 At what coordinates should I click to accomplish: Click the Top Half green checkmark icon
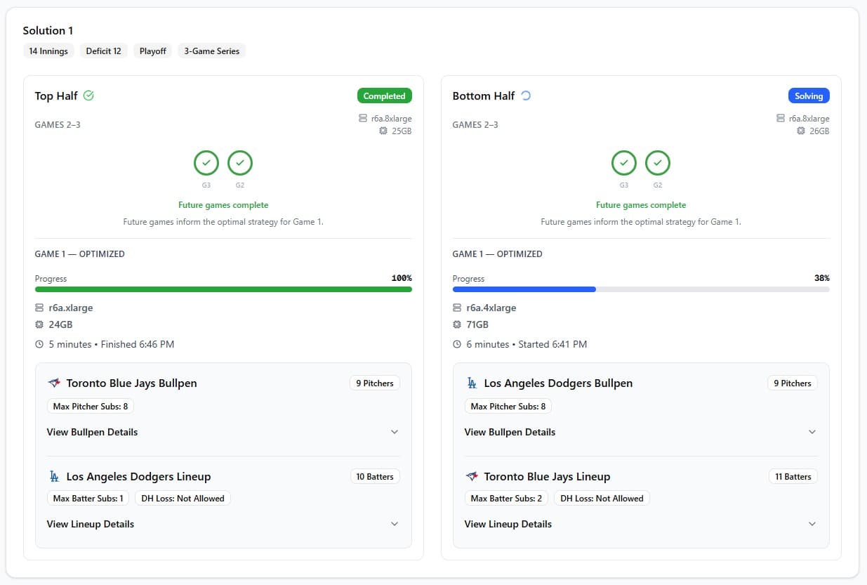pyautogui.click(x=88, y=96)
